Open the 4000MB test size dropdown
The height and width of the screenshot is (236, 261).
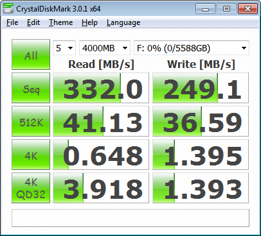click(x=105, y=48)
